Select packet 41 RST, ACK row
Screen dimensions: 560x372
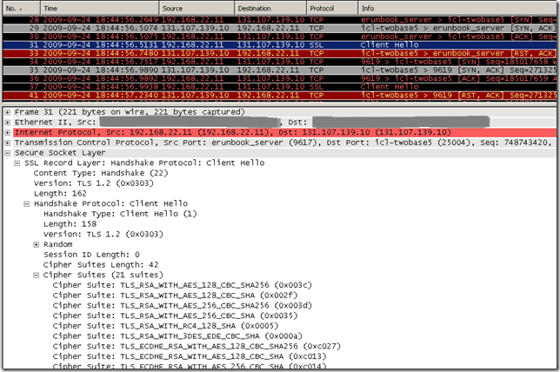point(280,96)
